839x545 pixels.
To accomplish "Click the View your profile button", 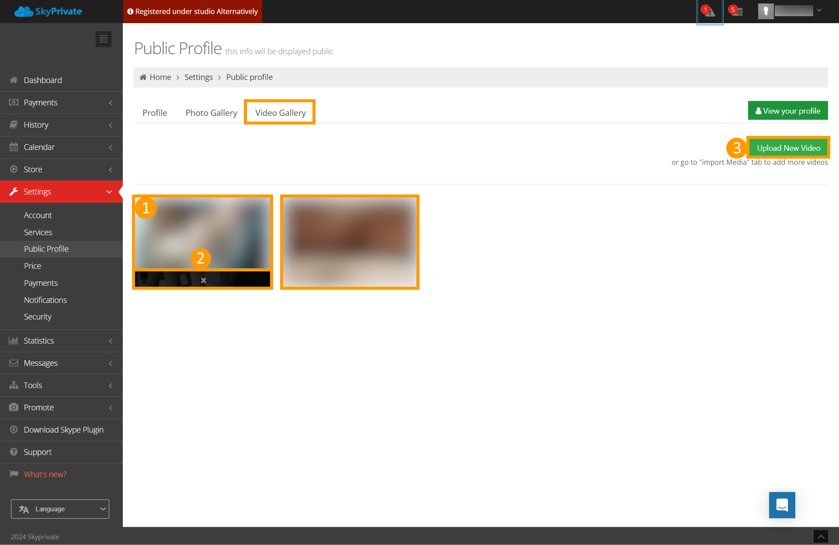I will (787, 111).
